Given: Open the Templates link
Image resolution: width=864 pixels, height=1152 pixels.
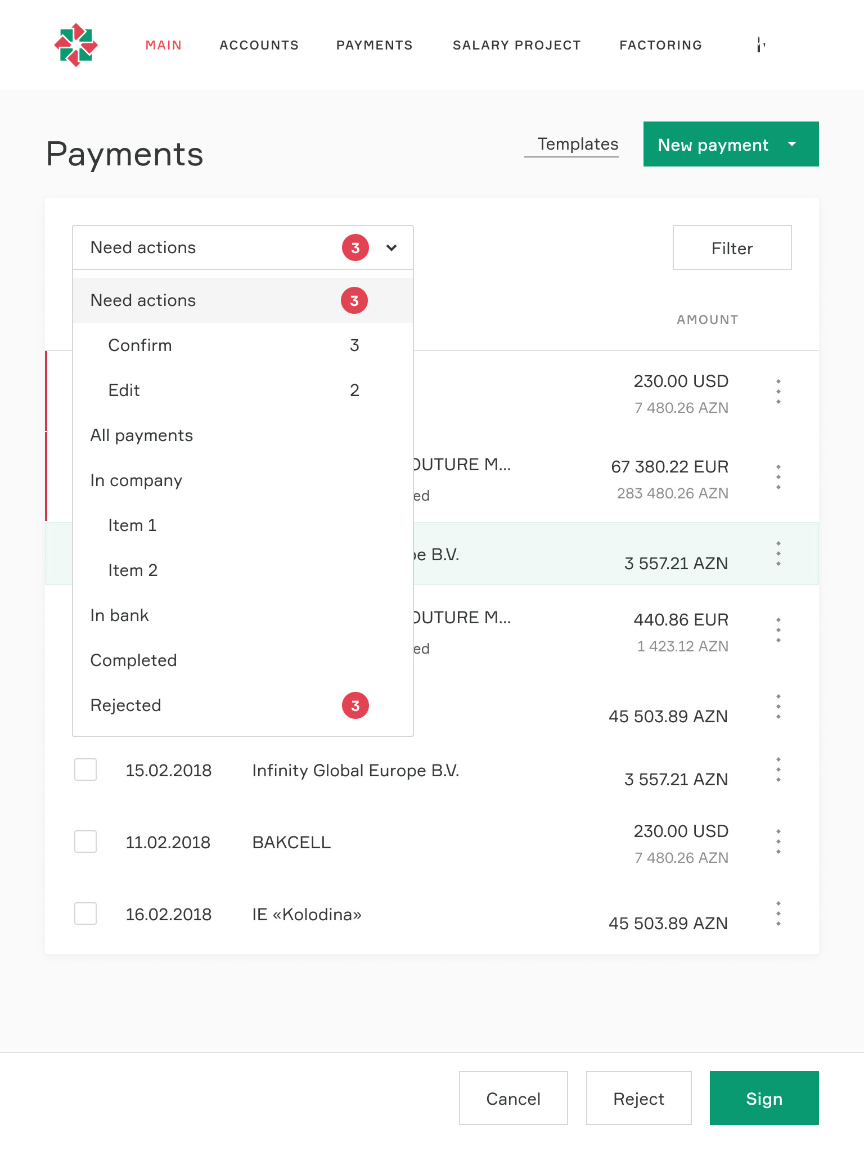Looking at the screenshot, I should (x=578, y=145).
